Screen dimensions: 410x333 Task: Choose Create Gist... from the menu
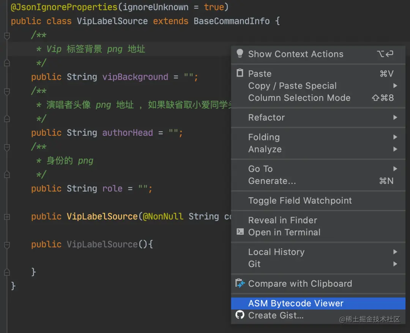pos(318,315)
